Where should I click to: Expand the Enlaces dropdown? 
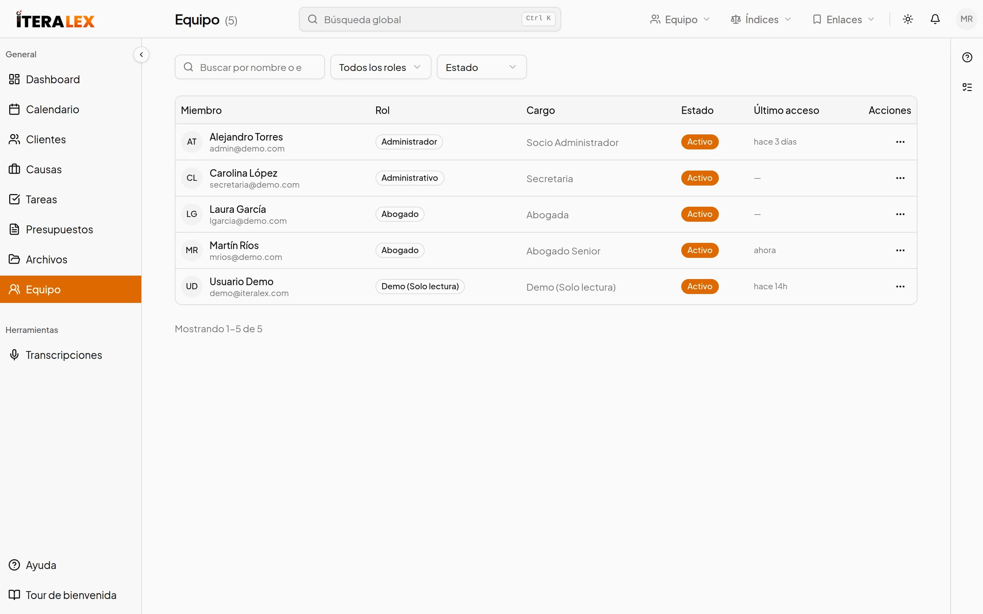click(x=843, y=19)
